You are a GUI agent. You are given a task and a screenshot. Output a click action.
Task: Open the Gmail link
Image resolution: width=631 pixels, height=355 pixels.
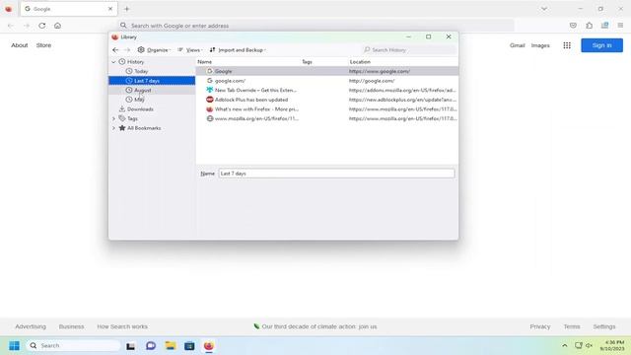click(517, 45)
